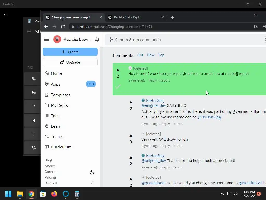Image resolution: width=266 pixels, height=200 pixels.
Task: Click the install app icon in address bar
Action: point(256,27)
